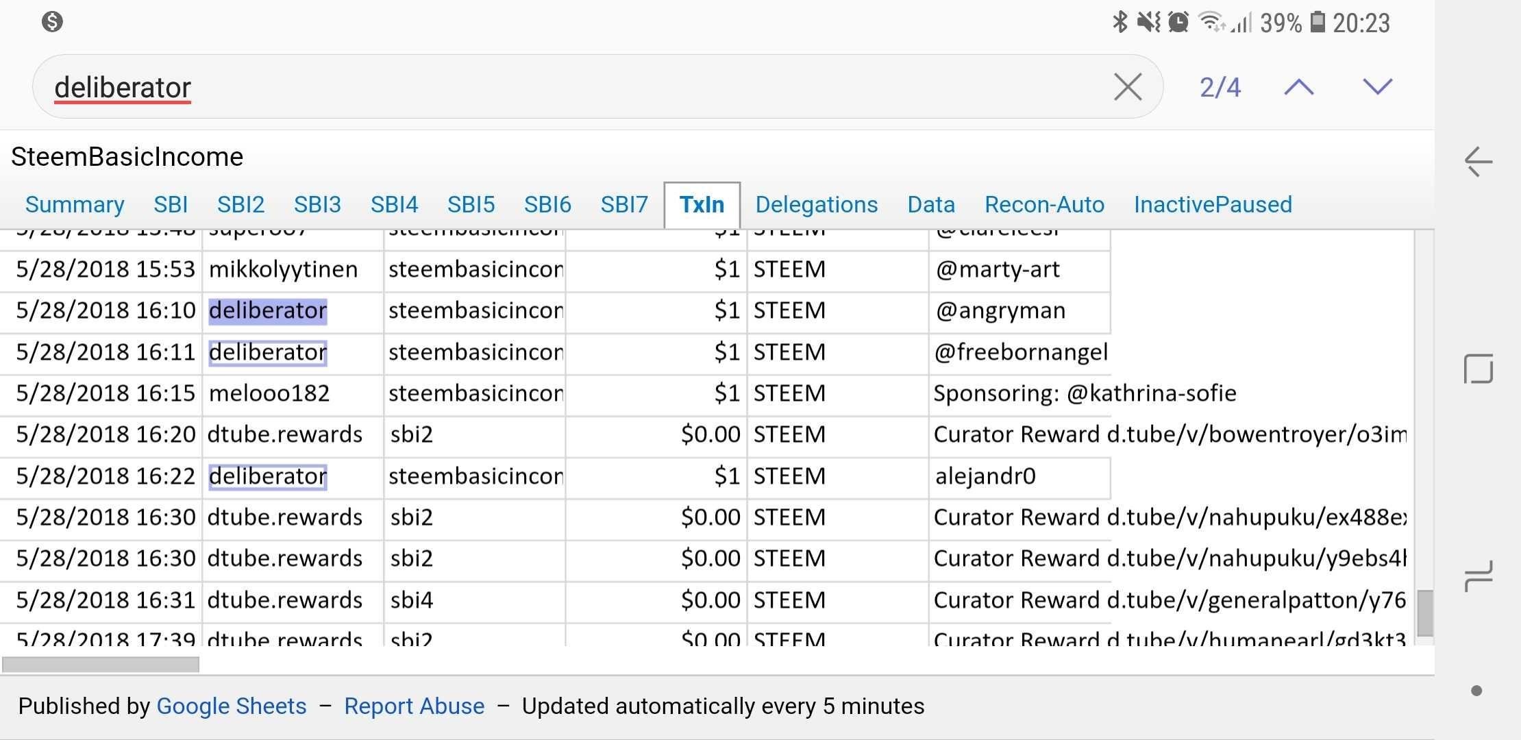Click the horizontal scrollbar thumb
The height and width of the screenshot is (740, 1521).
101,665
